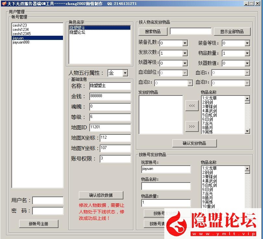Image resolution: width=263 pixels, height=239 pixels.
Task: Click the 搜索物品 button
Action: click(x=153, y=31)
